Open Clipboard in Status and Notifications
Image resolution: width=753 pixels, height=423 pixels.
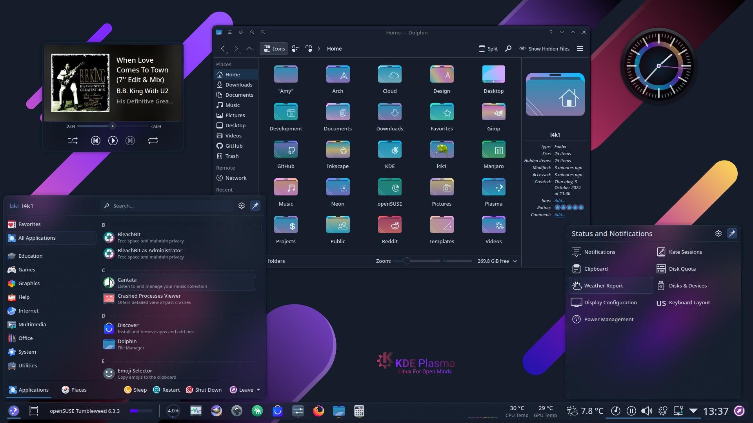[611, 269]
